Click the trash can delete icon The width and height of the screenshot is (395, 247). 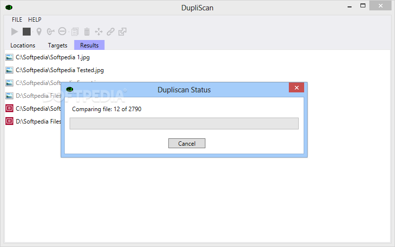coord(87,32)
